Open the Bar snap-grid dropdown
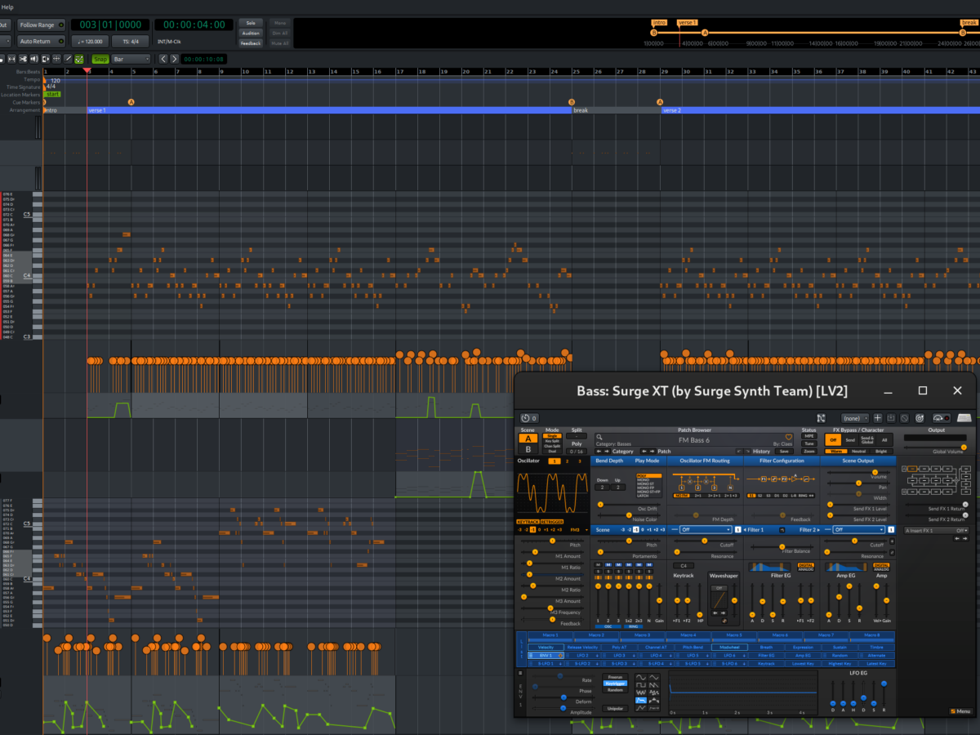980x735 pixels. 131,59
